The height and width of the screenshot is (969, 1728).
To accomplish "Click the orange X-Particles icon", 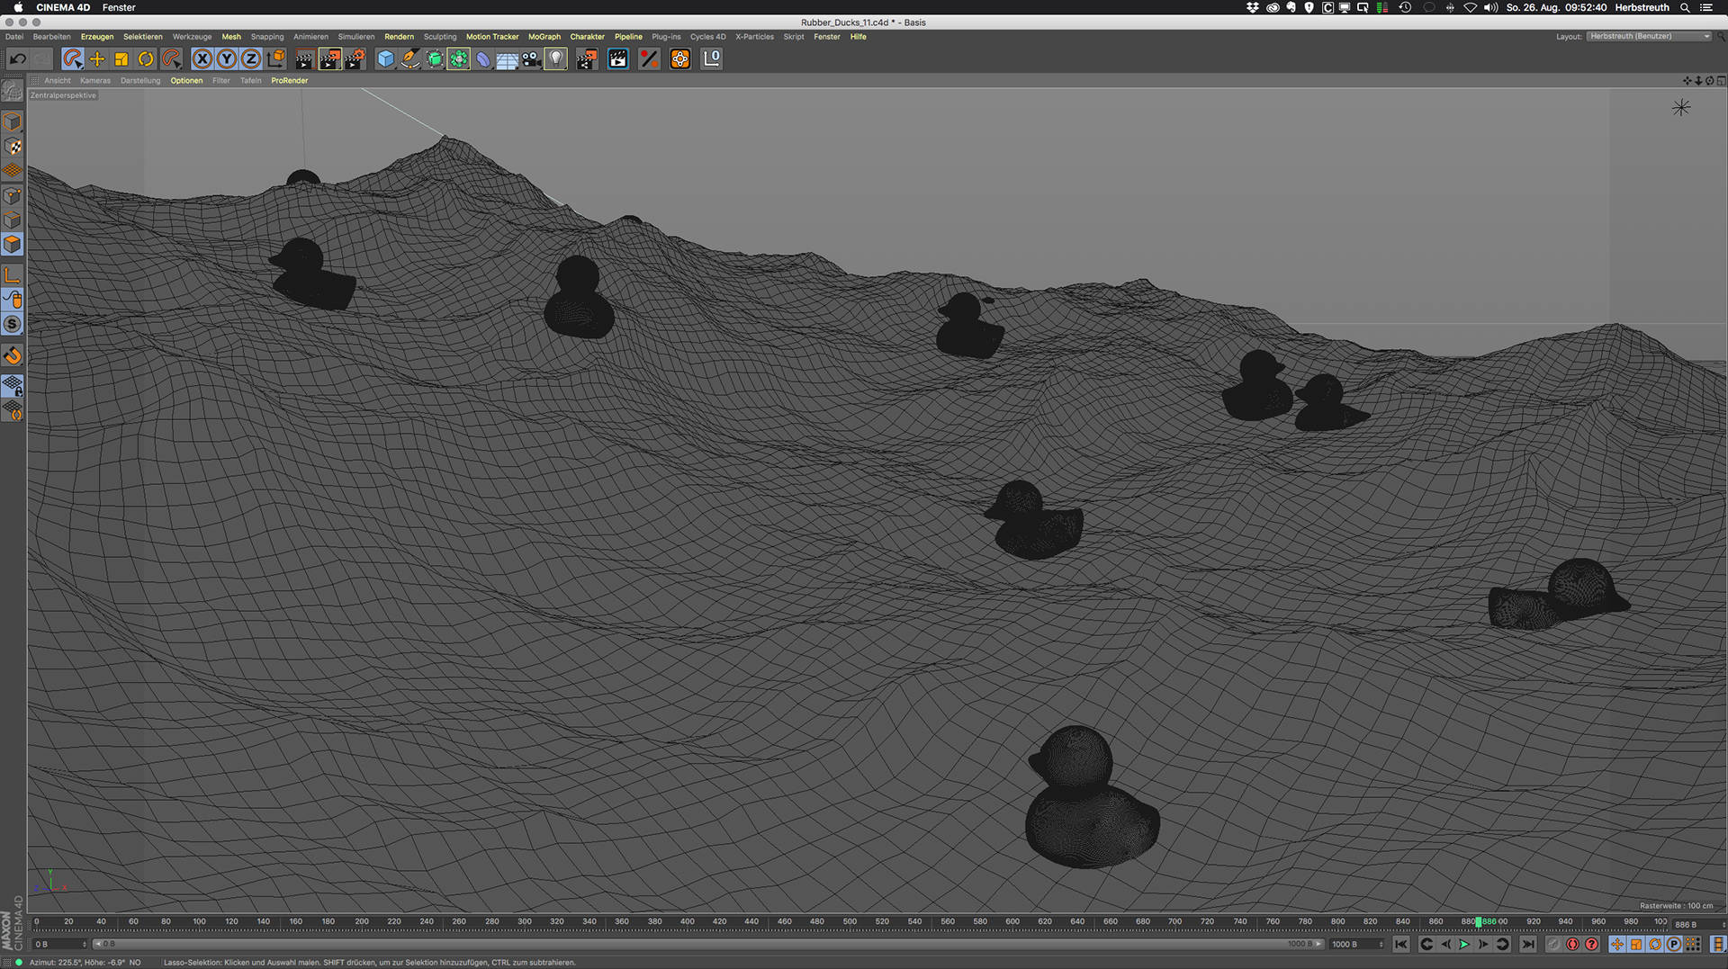I will 680,59.
